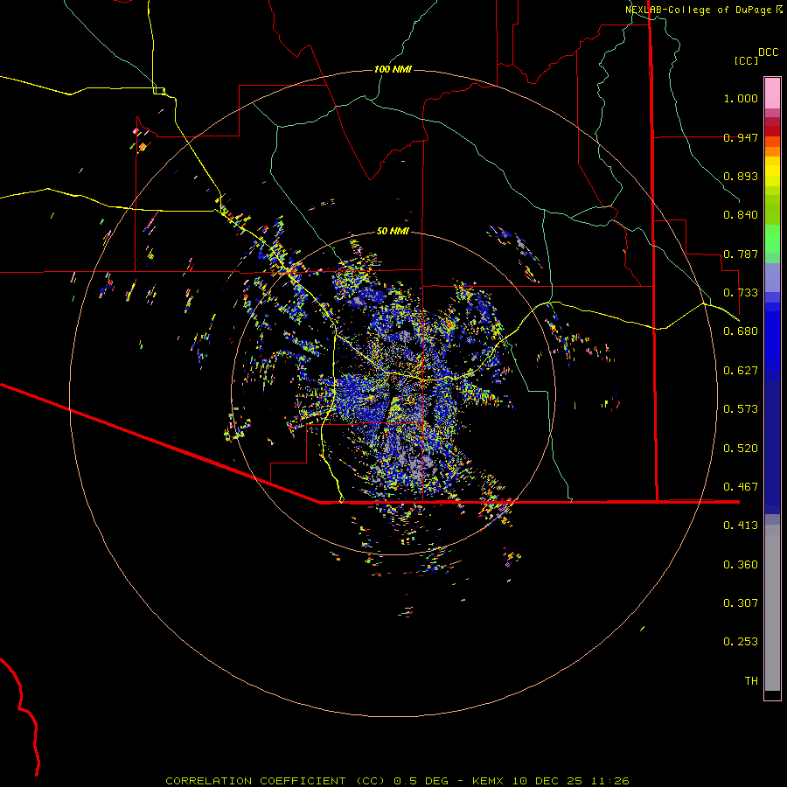Click the 0.733 colorbar value label
The image size is (787, 787).
[x=741, y=293]
